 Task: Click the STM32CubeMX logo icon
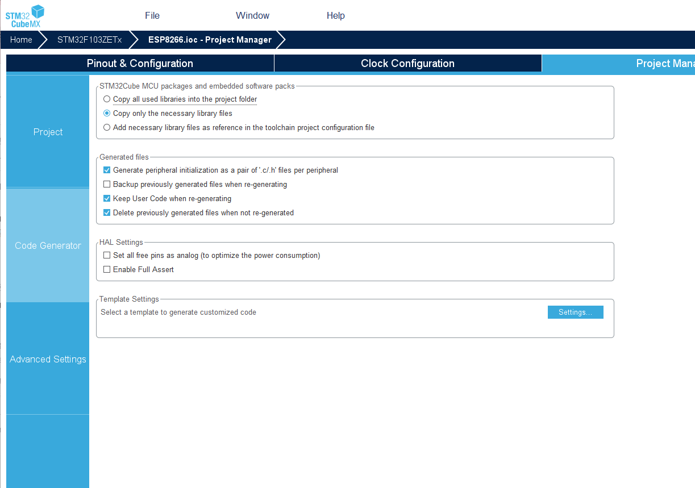[25, 16]
